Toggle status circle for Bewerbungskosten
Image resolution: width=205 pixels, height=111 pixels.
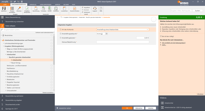51,85
